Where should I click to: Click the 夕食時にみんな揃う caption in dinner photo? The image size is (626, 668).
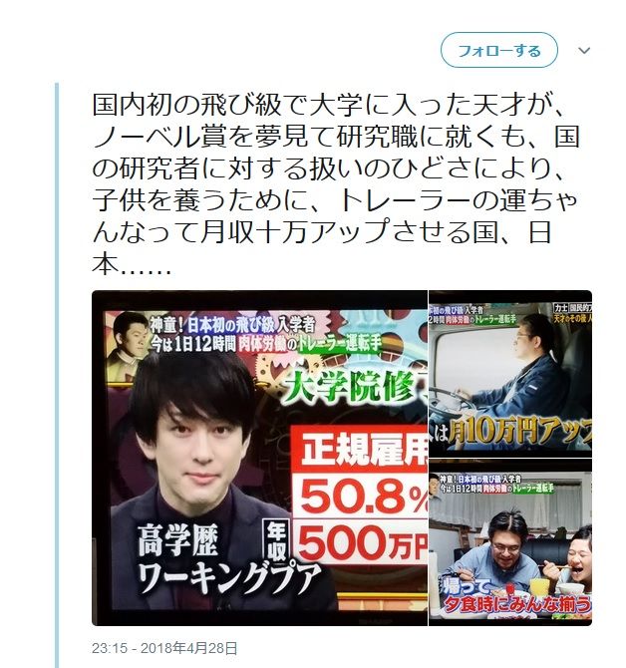(x=517, y=605)
